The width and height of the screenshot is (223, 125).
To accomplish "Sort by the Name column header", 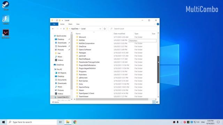I will tap(78, 34).
